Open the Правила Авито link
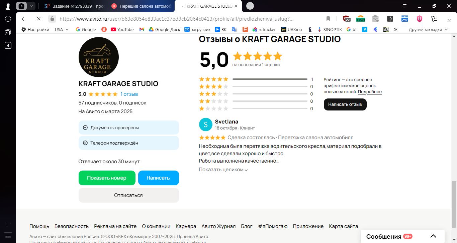This screenshot has width=457, height=243. [192, 237]
